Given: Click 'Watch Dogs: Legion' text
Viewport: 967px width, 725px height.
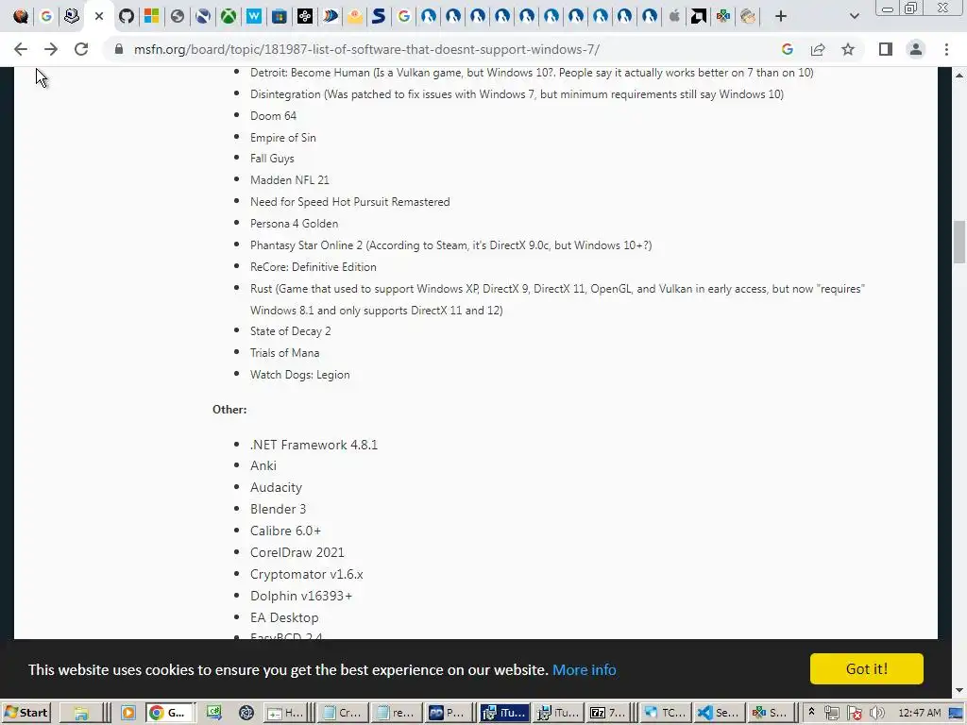Looking at the screenshot, I should pos(299,374).
